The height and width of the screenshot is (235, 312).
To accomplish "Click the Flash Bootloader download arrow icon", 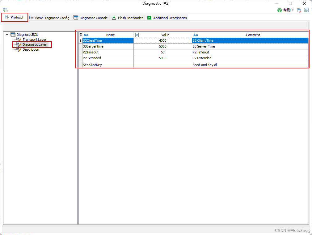I will pos(114,18).
